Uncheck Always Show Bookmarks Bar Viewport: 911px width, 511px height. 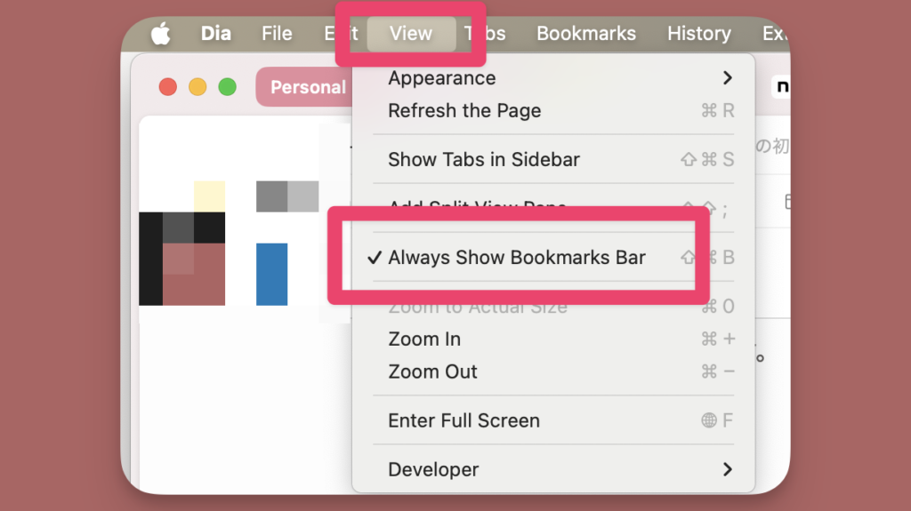coord(516,258)
